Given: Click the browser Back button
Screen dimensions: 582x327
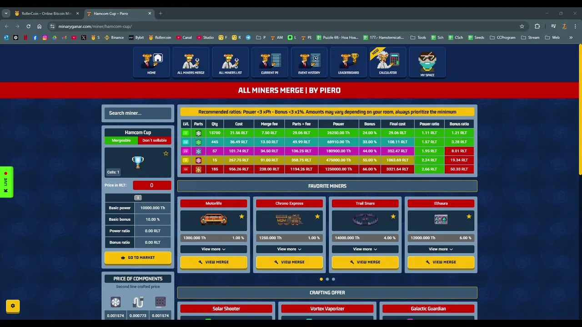Looking at the screenshot, I should click(7, 26).
